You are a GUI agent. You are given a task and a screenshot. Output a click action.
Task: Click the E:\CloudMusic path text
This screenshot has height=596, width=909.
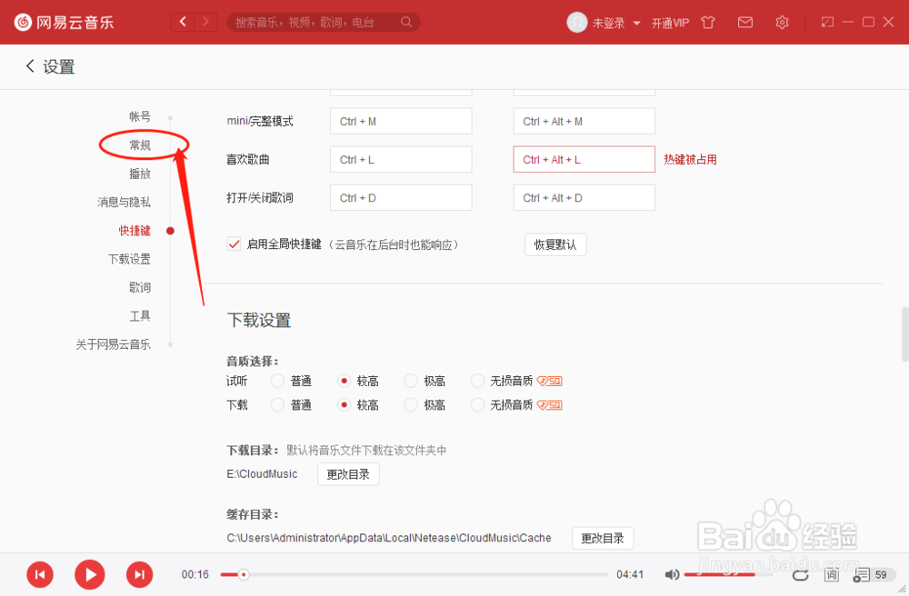pos(262,473)
